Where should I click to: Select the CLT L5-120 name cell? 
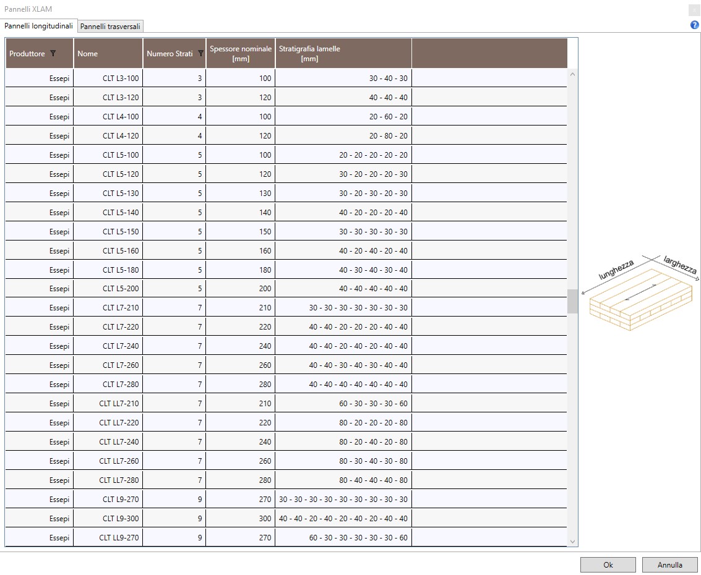[108, 174]
